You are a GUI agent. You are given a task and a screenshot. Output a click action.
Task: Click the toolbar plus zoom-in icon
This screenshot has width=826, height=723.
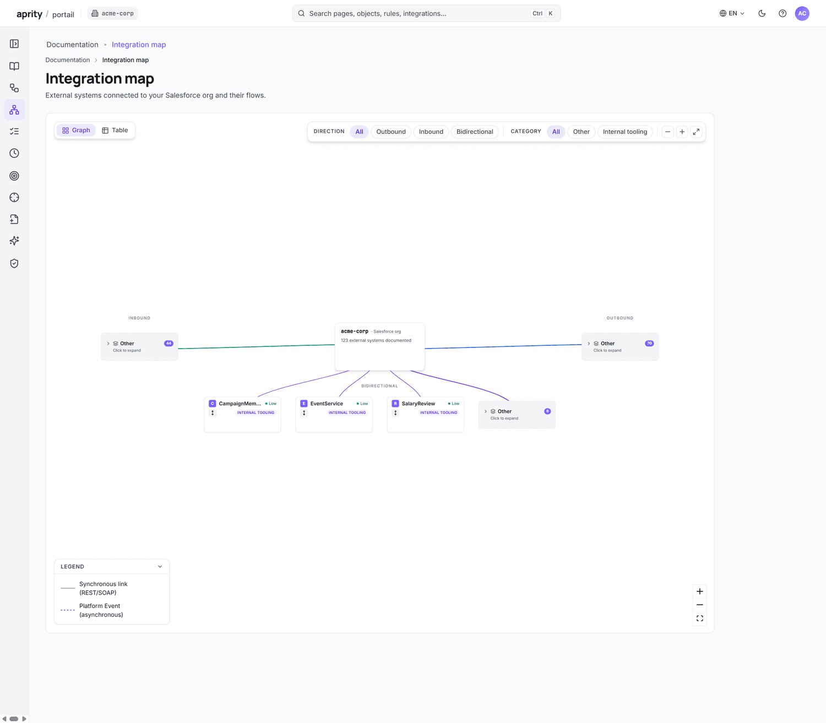coord(682,132)
